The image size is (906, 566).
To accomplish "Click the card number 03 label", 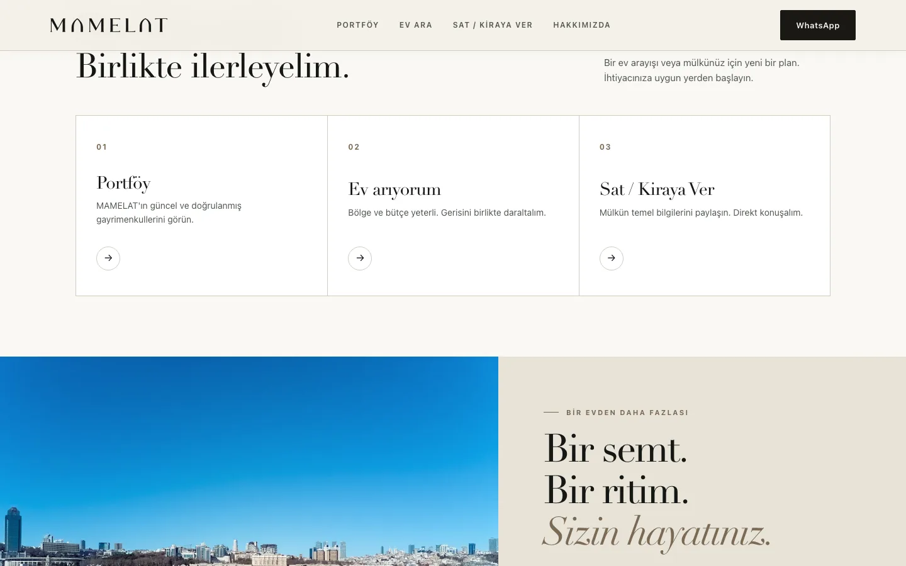I will pyautogui.click(x=605, y=147).
